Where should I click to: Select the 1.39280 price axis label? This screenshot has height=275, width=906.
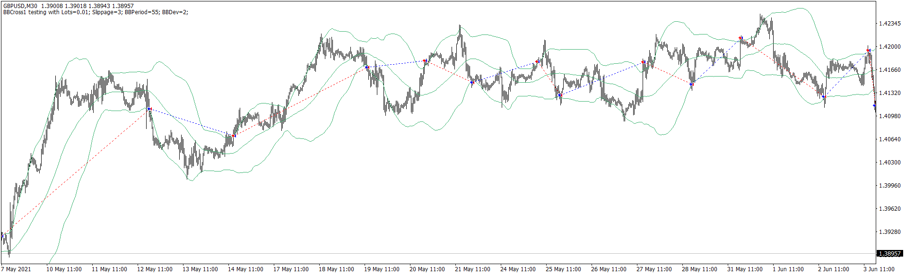[x=889, y=232]
